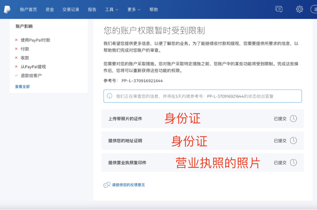Image resolution: width=317 pixels, height=210 pixels.
Task: Click the green check beside 退款给客户
Action: (16, 75)
